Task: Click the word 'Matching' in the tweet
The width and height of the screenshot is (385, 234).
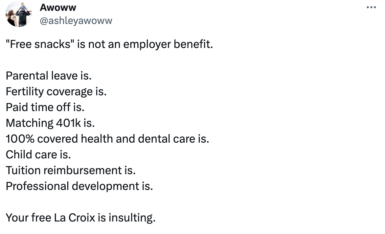Action: [30, 123]
